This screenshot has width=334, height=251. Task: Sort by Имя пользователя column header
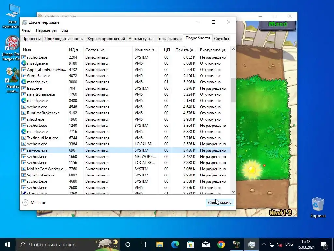145,50
